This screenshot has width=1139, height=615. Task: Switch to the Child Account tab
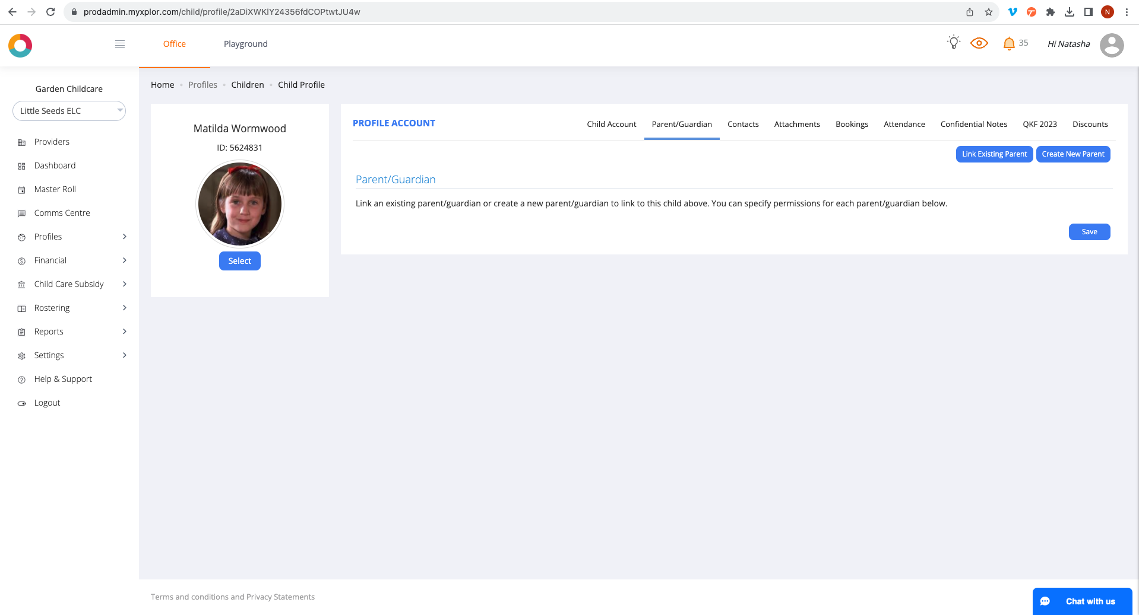pyautogui.click(x=611, y=124)
